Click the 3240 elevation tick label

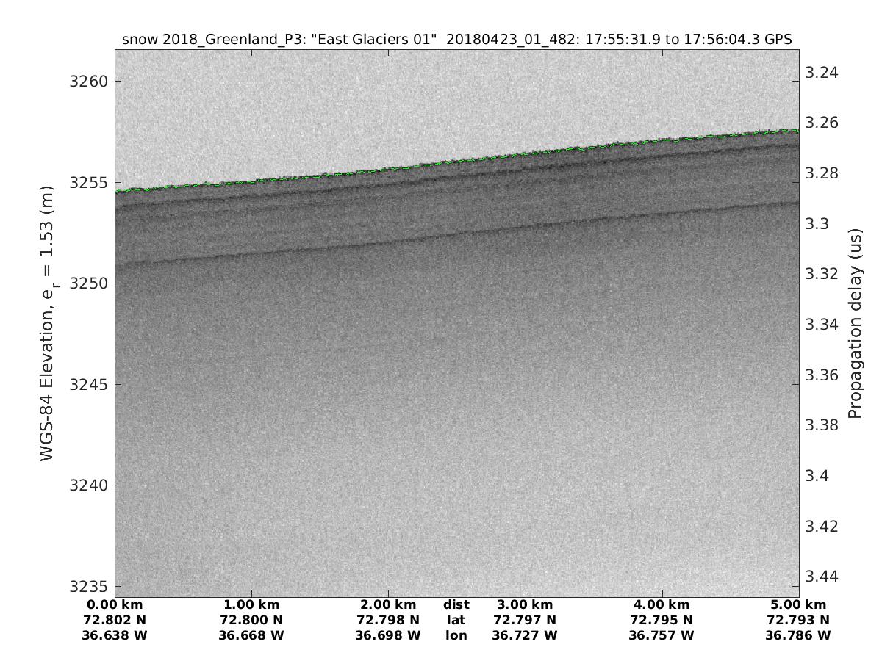[x=88, y=485]
